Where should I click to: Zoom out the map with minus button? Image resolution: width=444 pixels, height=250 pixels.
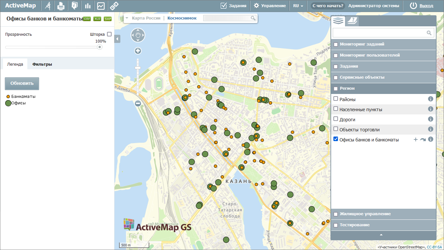coord(138,103)
